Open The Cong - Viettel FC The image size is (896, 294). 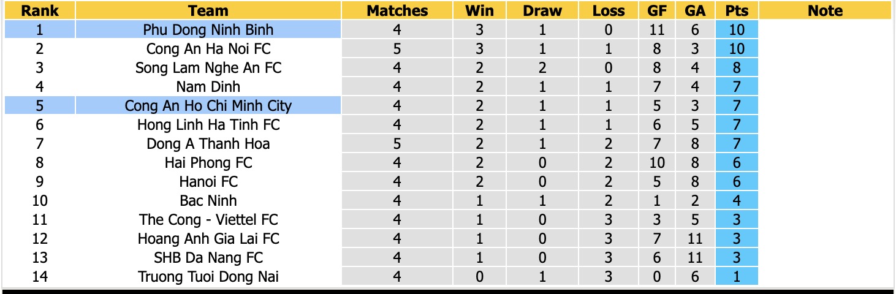pyautogui.click(x=208, y=219)
